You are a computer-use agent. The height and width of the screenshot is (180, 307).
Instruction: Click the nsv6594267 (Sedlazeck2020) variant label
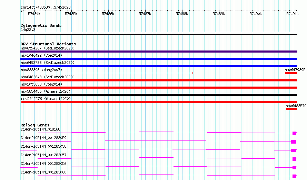[48, 48]
